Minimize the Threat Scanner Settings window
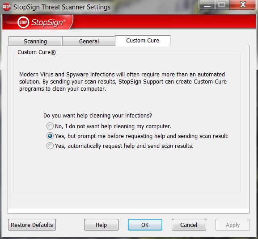The height and width of the screenshot is (239, 258). (207, 5)
